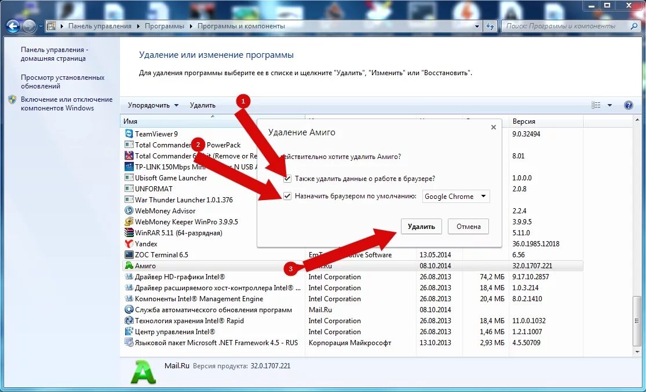
Task: Select Корпорация Майкрософт publisher cell
Action: tap(350, 343)
